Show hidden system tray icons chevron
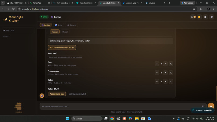 (174, 119)
